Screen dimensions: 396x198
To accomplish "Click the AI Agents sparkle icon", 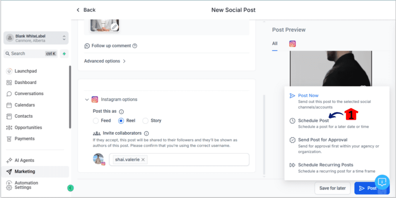I will coord(9,160).
